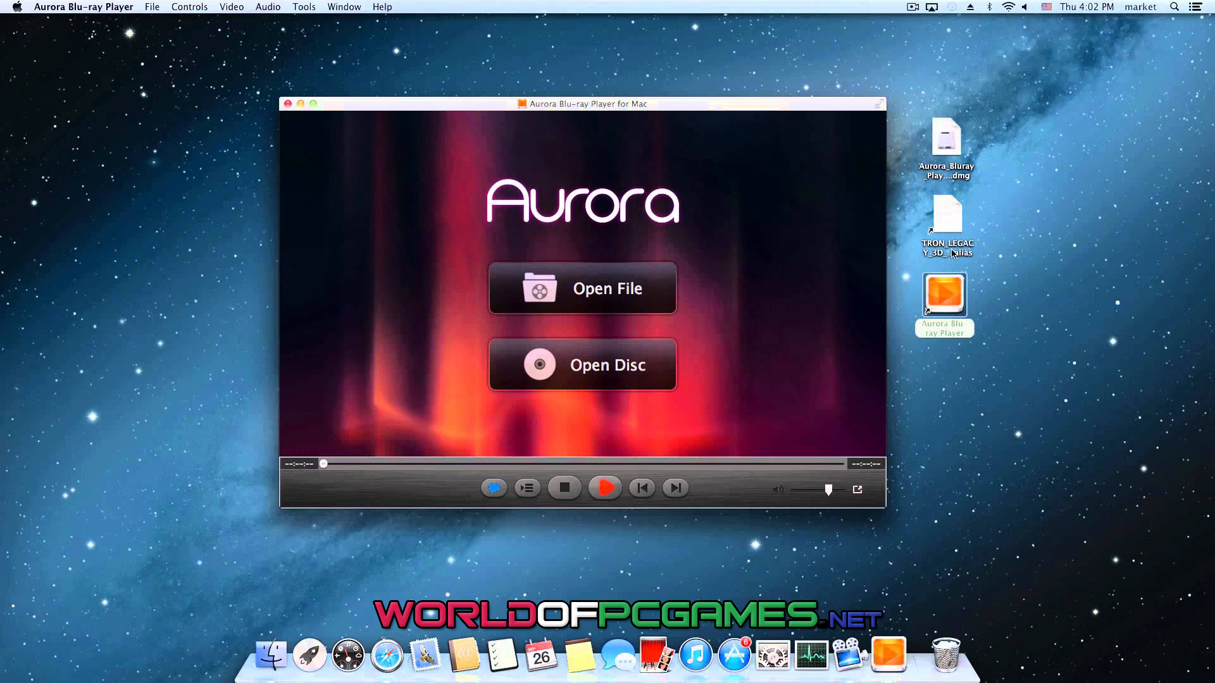Open Spotlight search magnifier
Screen dimensions: 1215x683
pyautogui.click(x=1174, y=7)
